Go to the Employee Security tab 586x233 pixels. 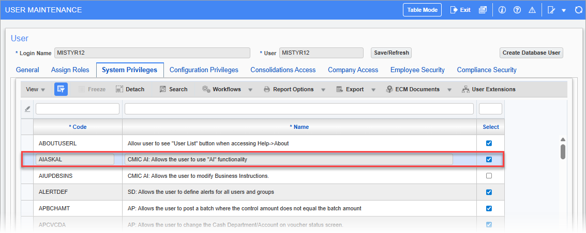417,70
